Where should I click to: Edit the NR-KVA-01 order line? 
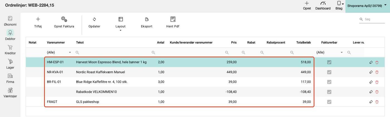(x=371, y=72)
